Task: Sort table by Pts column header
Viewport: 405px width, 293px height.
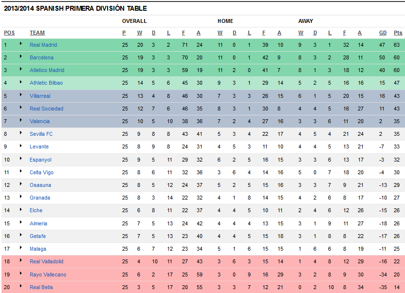Action: [398, 33]
